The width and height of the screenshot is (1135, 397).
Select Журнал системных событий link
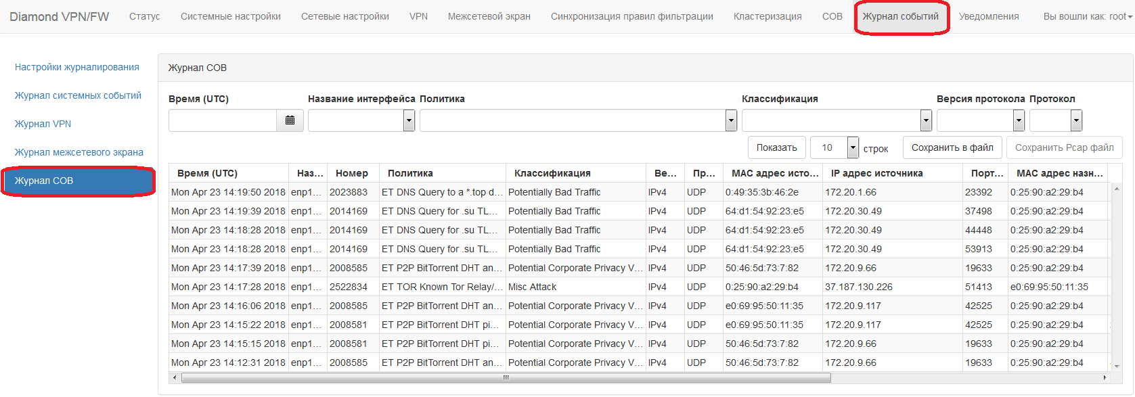click(x=78, y=95)
